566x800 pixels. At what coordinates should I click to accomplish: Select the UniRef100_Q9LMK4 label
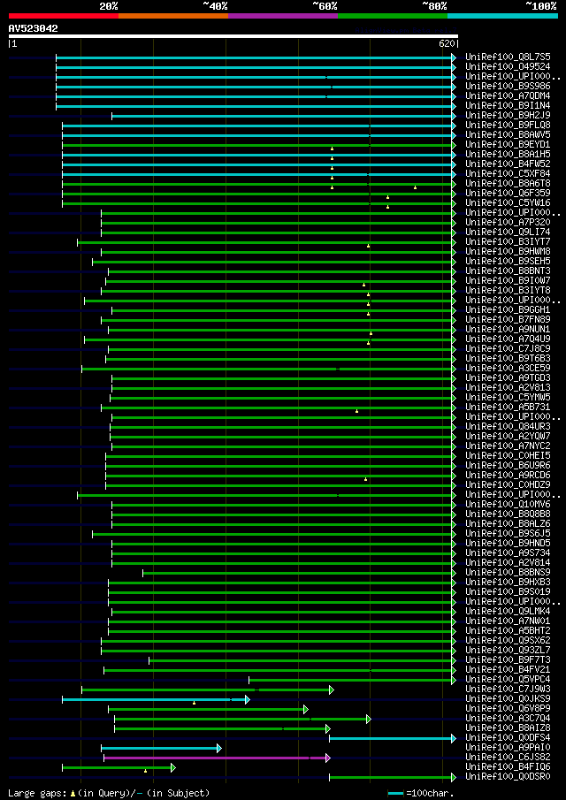pyautogui.click(x=508, y=612)
